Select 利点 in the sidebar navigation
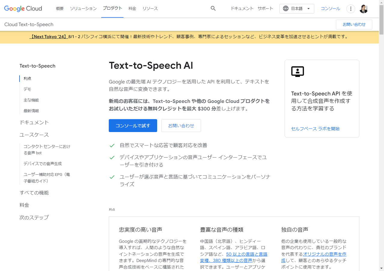This screenshot has height=271, width=384. pyautogui.click(x=28, y=78)
